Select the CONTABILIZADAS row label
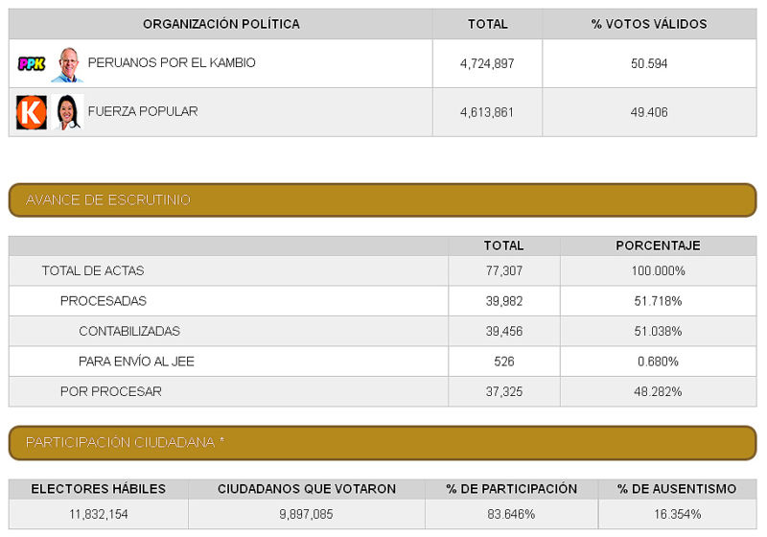 click(x=129, y=331)
